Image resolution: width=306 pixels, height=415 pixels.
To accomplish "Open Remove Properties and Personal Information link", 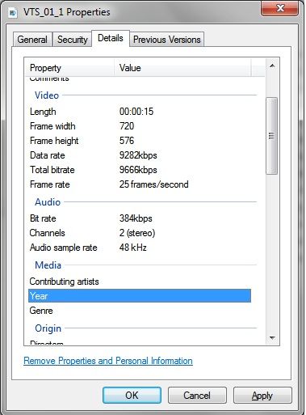I will [108, 361].
